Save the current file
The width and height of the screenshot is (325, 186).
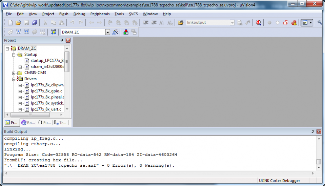click(26, 23)
